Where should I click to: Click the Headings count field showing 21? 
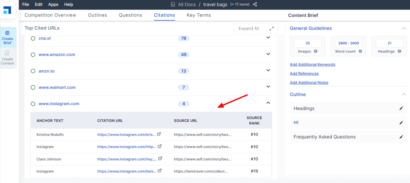pos(389,43)
